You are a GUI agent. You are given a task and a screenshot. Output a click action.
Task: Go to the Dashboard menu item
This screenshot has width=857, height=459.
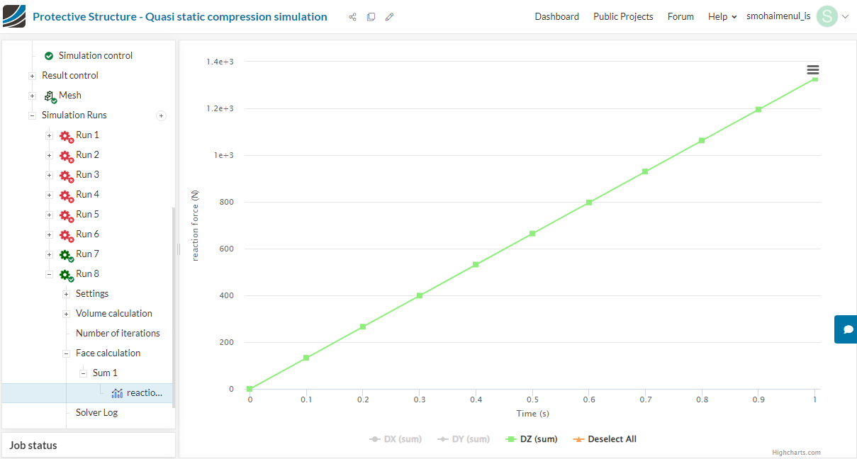coord(556,16)
